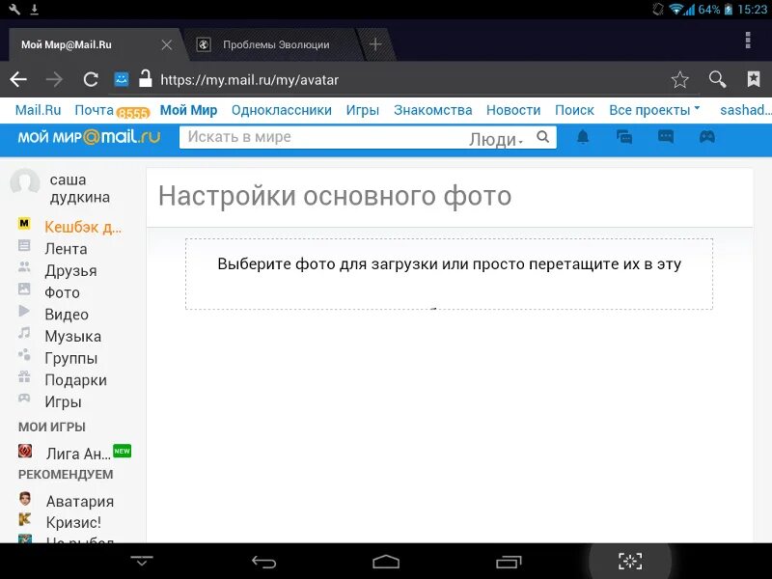Open a new browser tab with plus

click(x=375, y=44)
